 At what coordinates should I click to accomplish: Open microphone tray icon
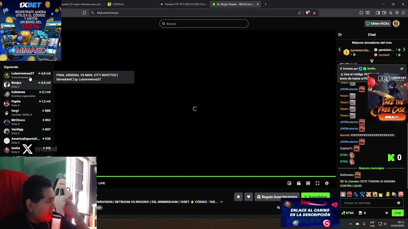coord(364,224)
